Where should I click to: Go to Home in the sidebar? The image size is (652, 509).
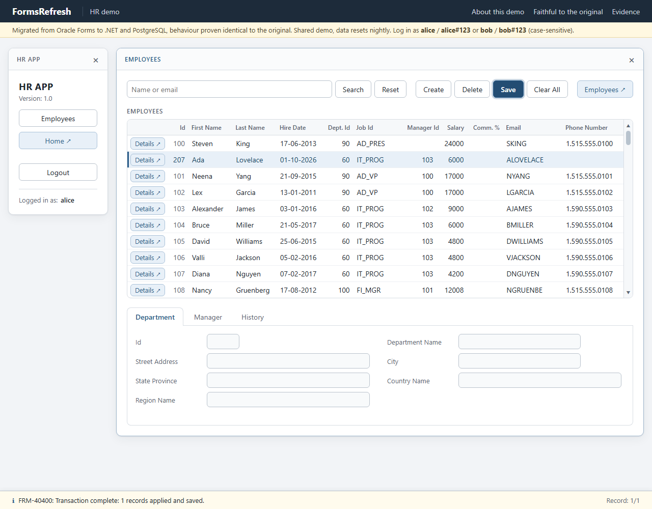pyautogui.click(x=58, y=141)
